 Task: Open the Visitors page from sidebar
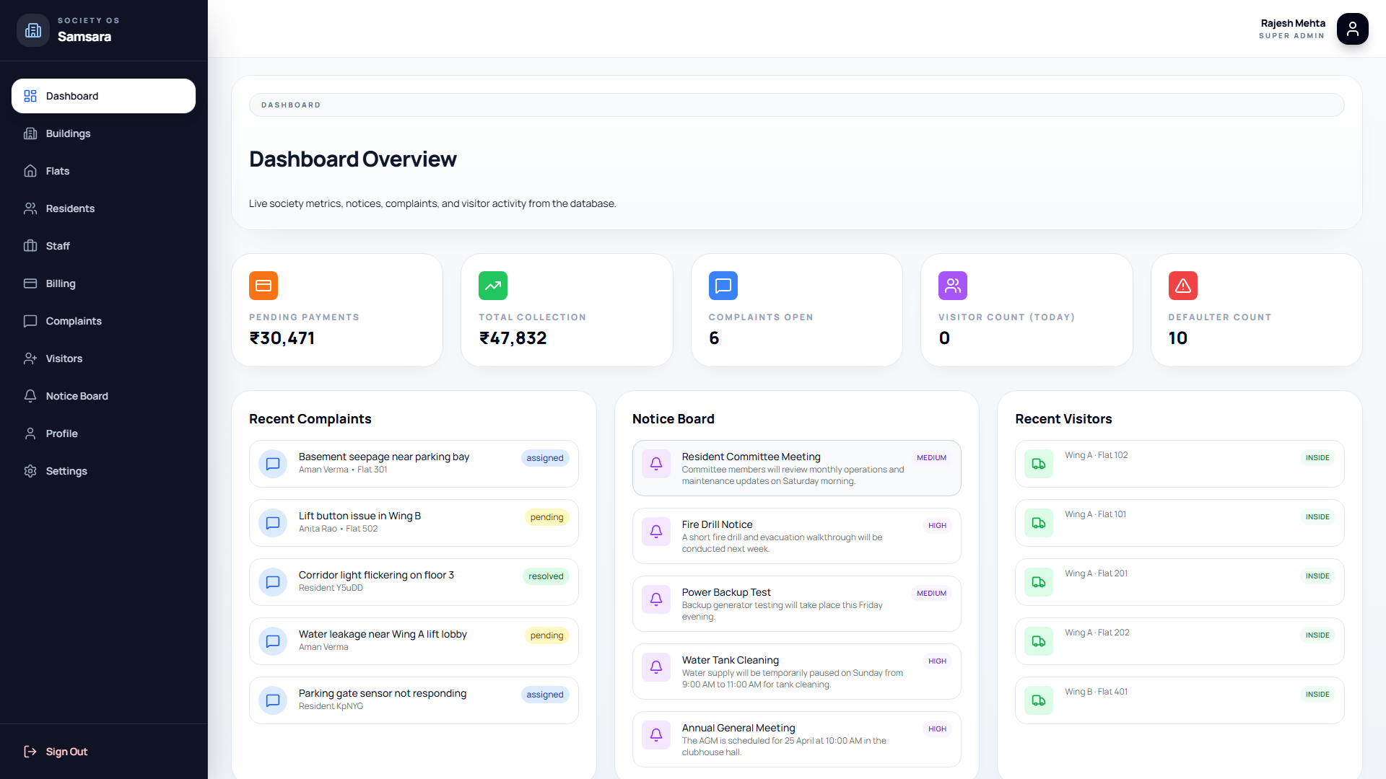(x=64, y=358)
